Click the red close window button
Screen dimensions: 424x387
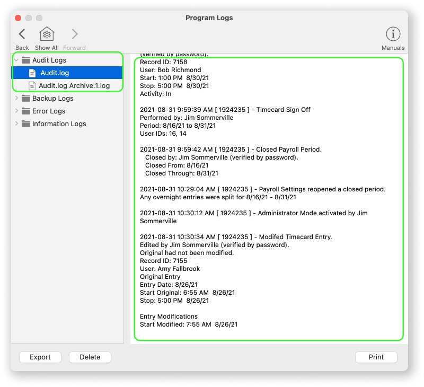coord(18,18)
